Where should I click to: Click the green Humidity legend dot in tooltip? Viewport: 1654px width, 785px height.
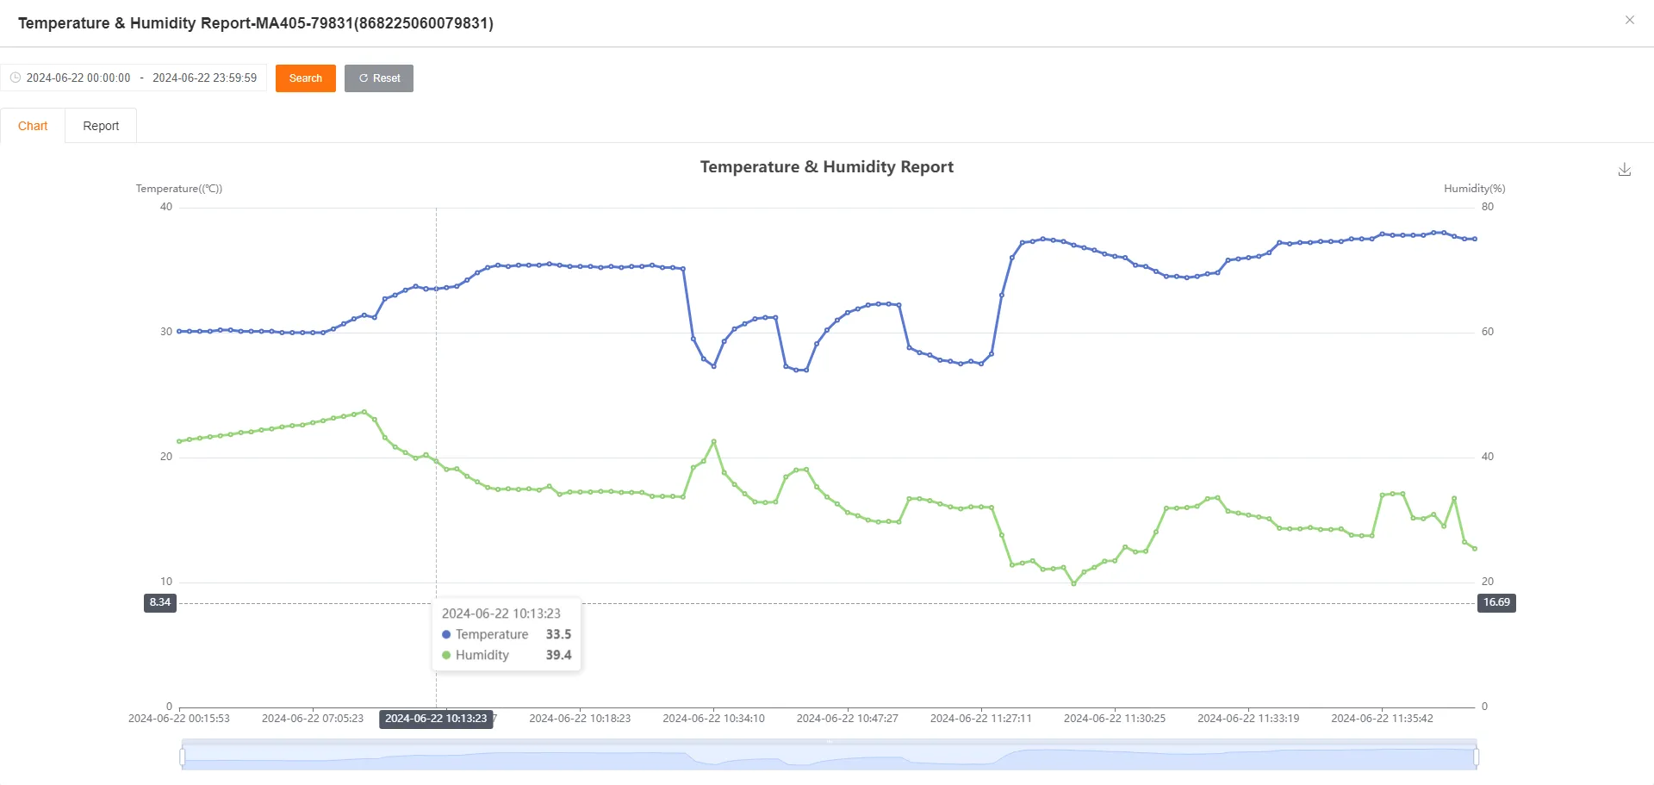(445, 655)
